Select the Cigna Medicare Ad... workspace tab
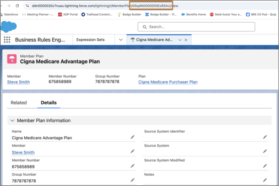This screenshot has height=186, width=279. click(154, 40)
